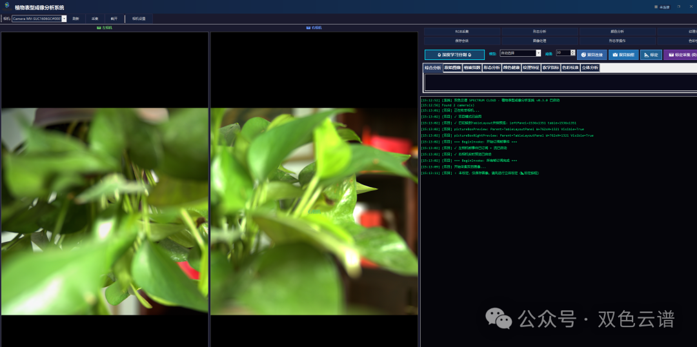Select the 颜色健康 tab
Viewport: 697px width, 347px height.
[511, 68]
